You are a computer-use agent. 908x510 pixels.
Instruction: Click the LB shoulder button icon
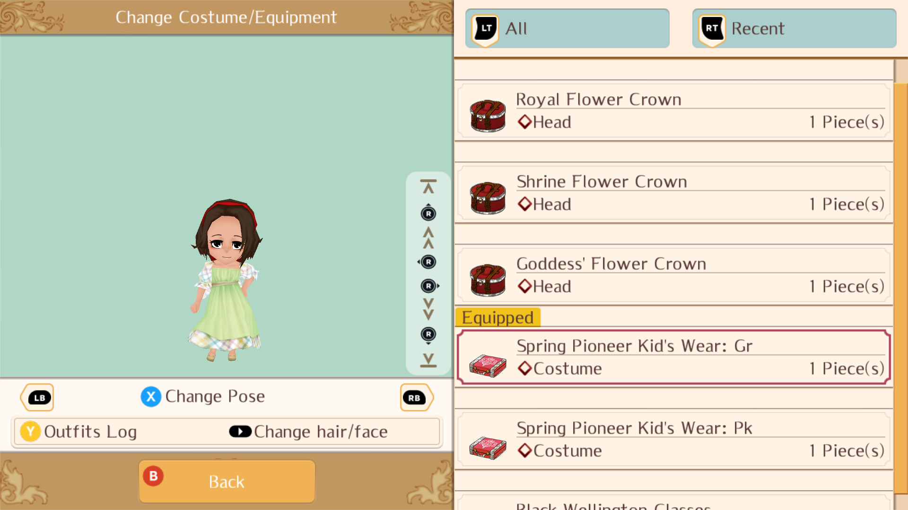coord(37,398)
